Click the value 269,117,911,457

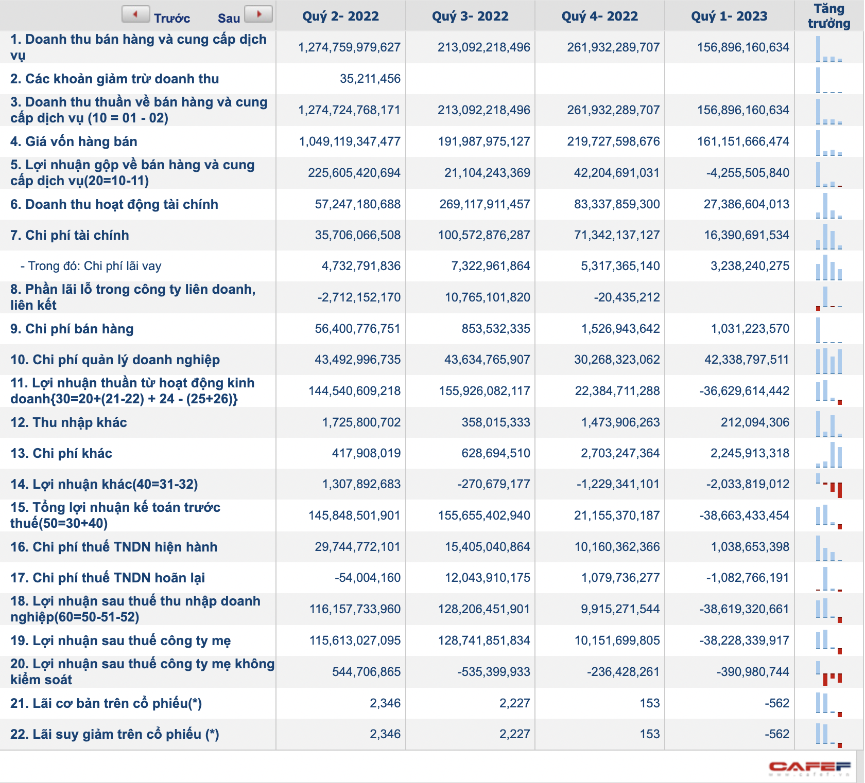tap(485, 204)
